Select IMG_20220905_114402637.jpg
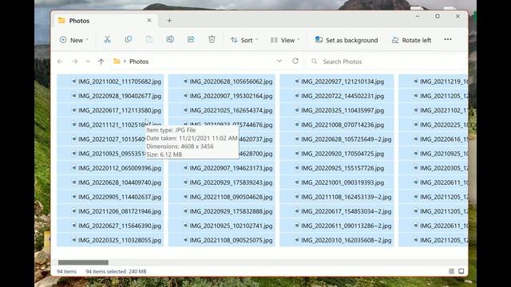Image resolution: width=511 pixels, height=287 pixels. 110,197
